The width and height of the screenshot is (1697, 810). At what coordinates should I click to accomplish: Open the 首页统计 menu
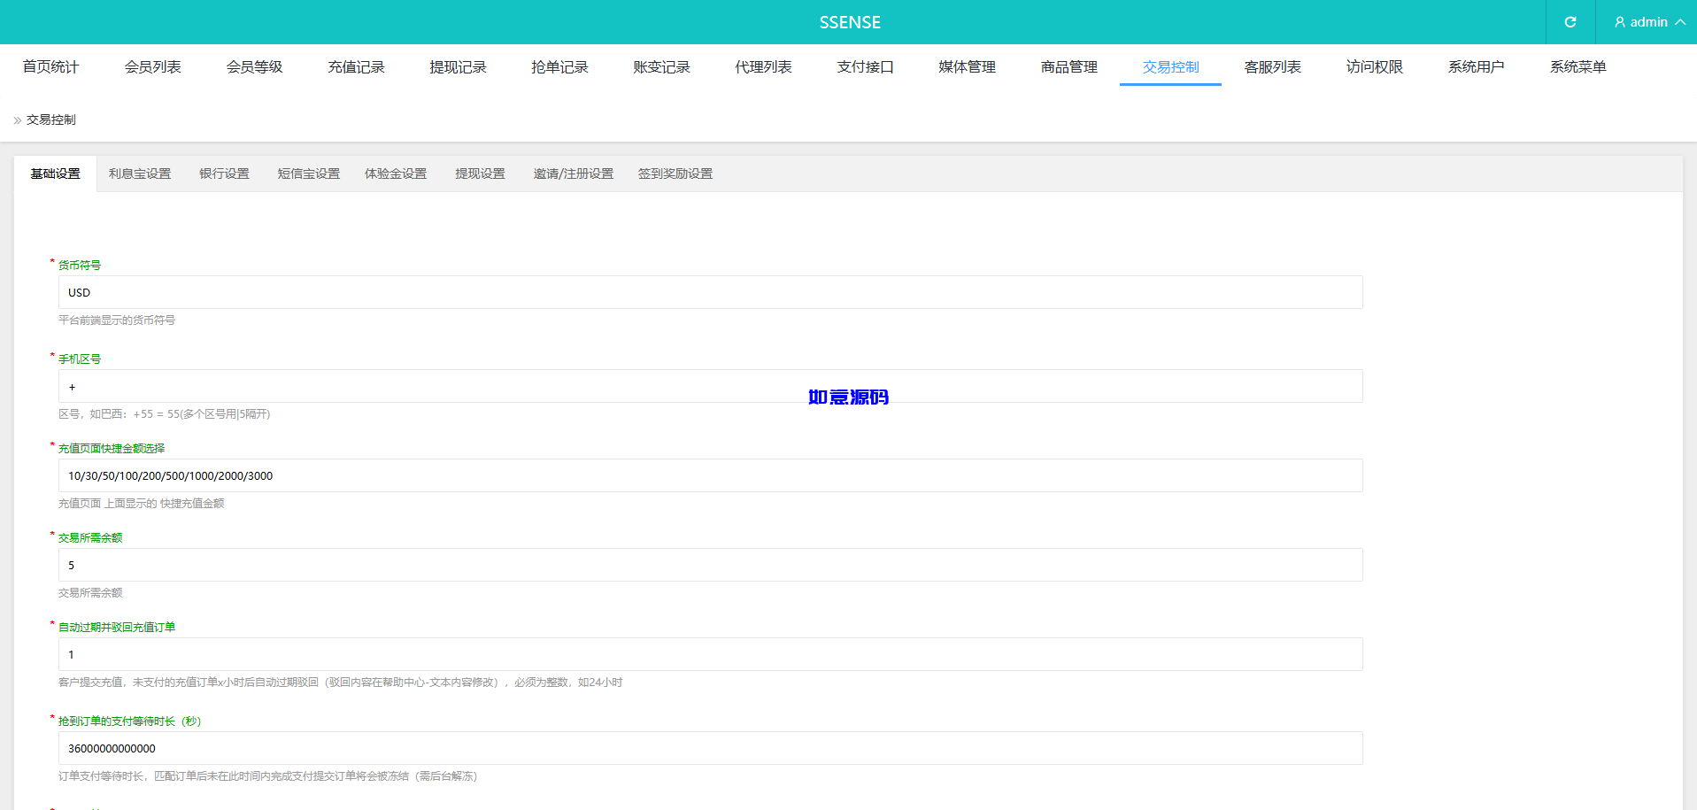pyautogui.click(x=50, y=67)
